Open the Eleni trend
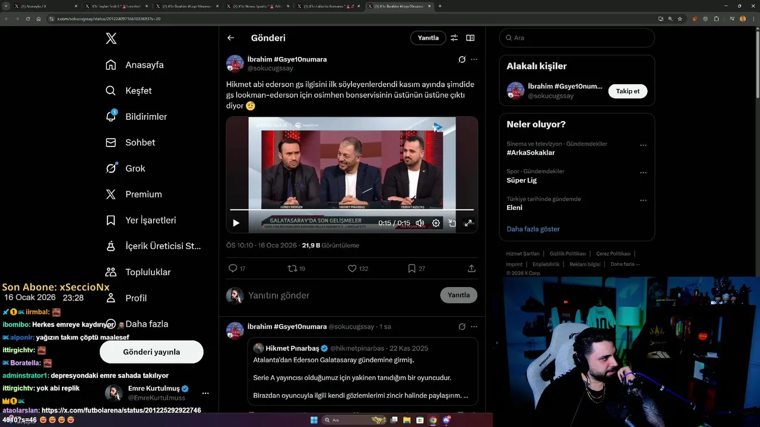The width and height of the screenshot is (760, 427). (514, 208)
